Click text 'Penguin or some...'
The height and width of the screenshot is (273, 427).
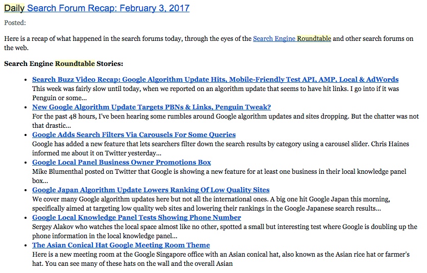pyautogui.click(x=59, y=98)
